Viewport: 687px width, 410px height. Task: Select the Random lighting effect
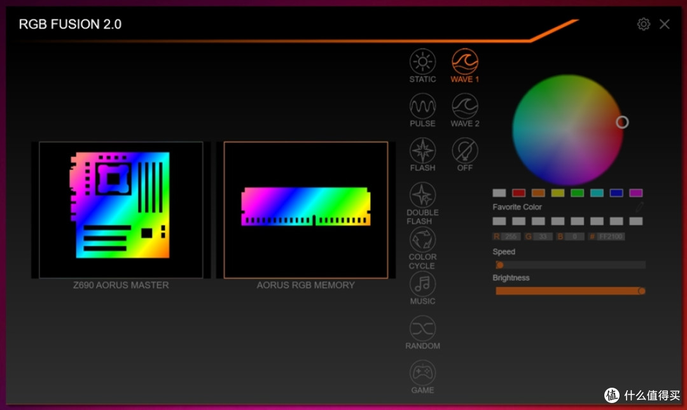tap(422, 329)
